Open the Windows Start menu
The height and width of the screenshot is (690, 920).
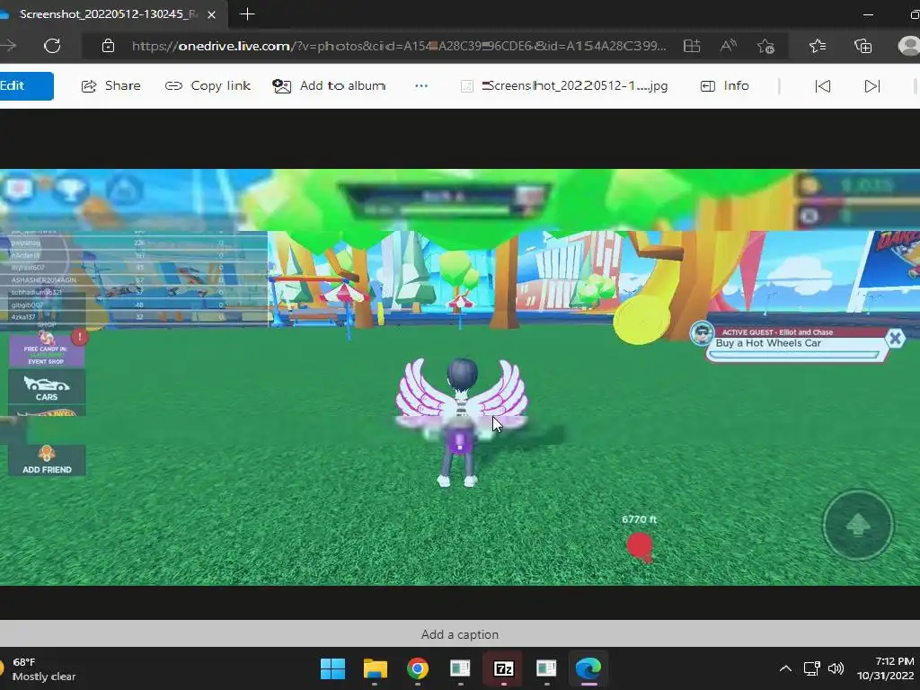click(332, 668)
